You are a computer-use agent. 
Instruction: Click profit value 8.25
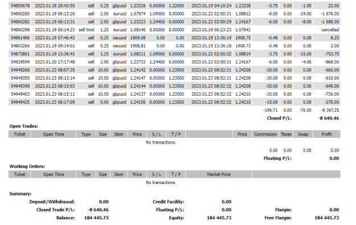pyautogui.click(x=335, y=38)
